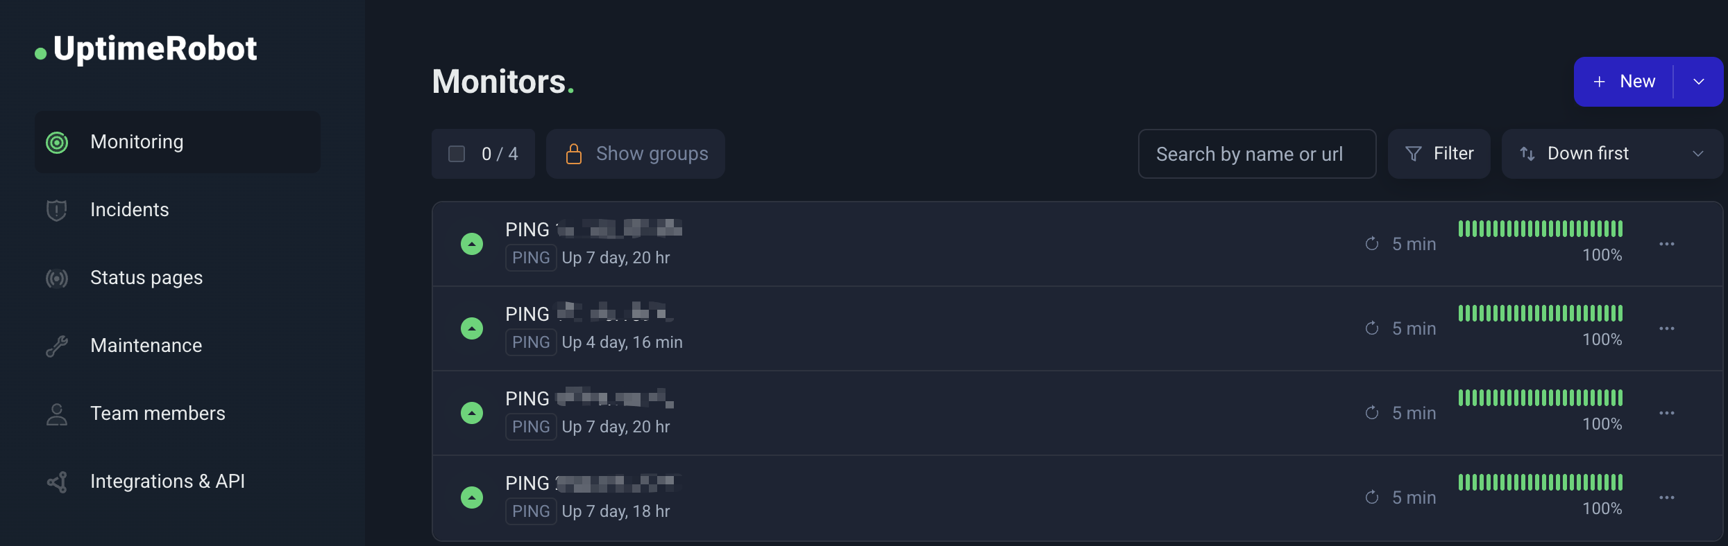Click green up-status icon of first monitor

pos(472,244)
